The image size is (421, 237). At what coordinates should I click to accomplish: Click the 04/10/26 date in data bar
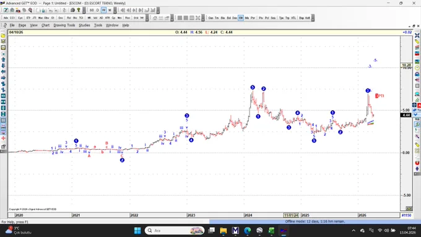click(x=16, y=32)
